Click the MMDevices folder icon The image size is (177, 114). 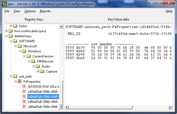pos(33,61)
